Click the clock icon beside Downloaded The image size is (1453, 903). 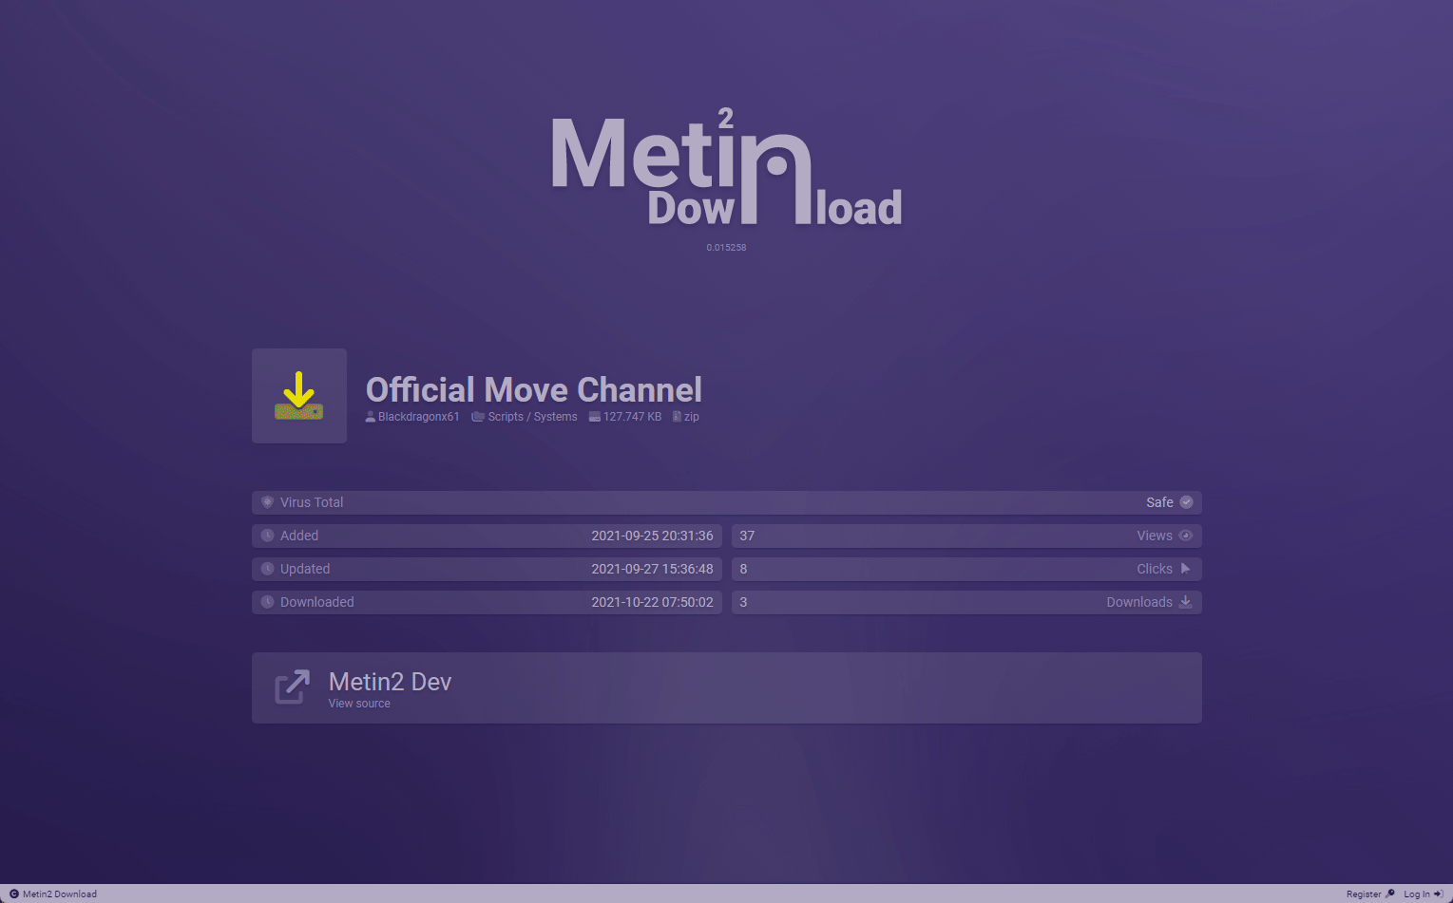[268, 602]
